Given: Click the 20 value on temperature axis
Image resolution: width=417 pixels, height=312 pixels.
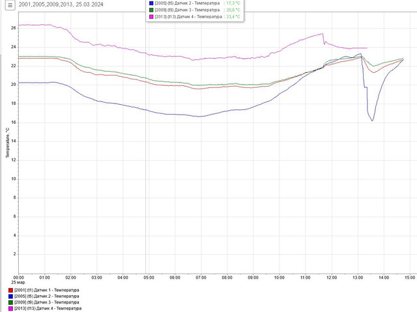Looking at the screenshot, I should [x=14, y=85].
